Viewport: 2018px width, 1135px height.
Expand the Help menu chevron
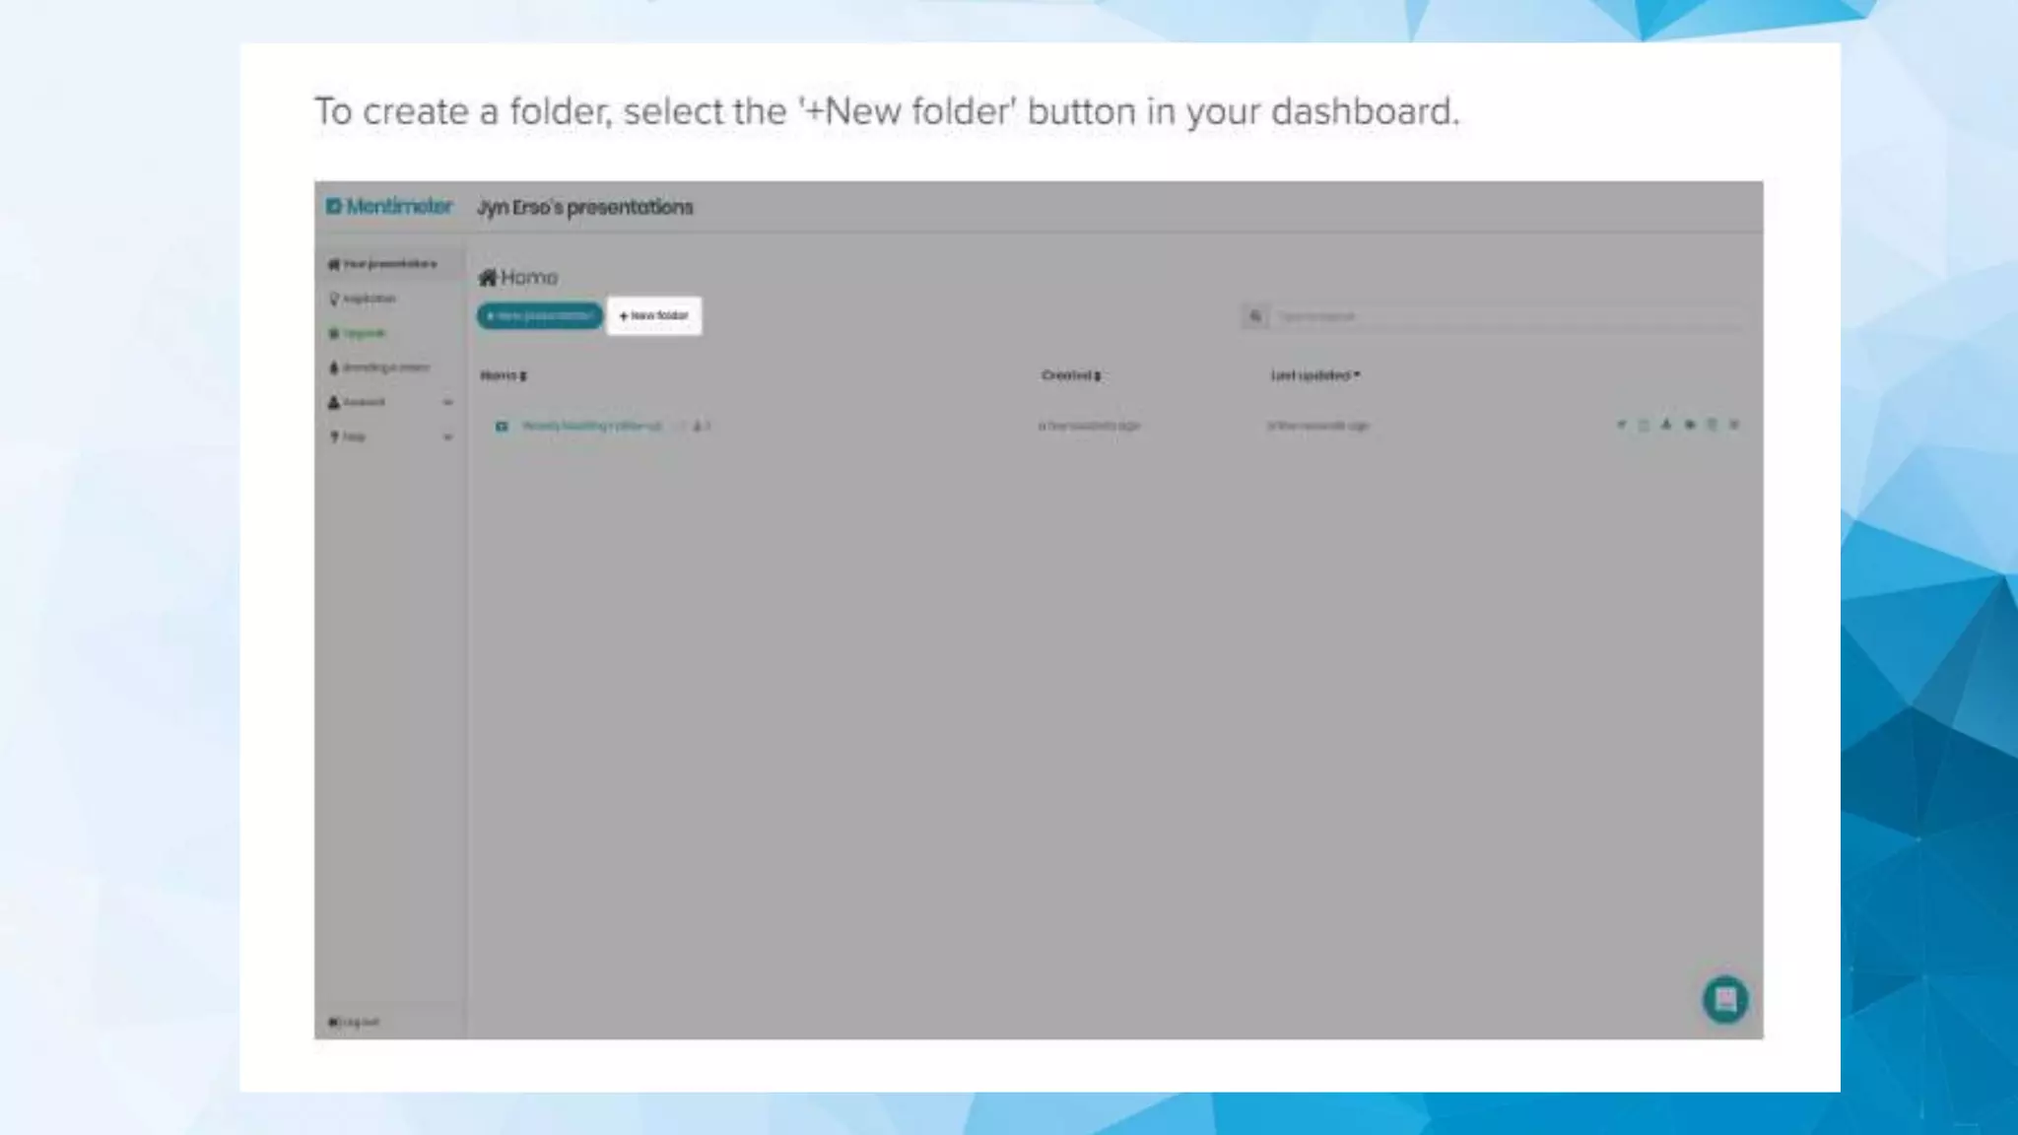pos(447,436)
